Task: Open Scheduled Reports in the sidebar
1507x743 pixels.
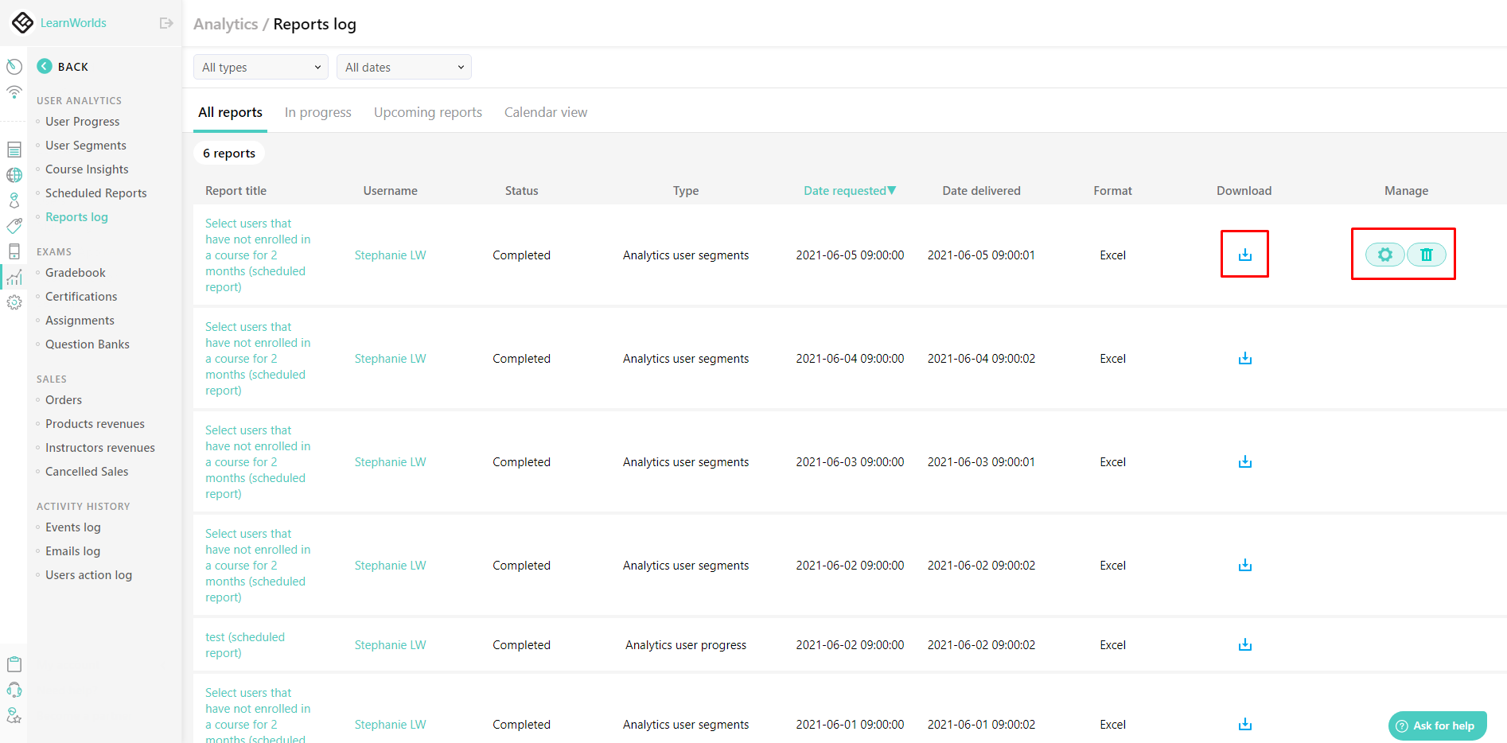Action: tap(95, 193)
